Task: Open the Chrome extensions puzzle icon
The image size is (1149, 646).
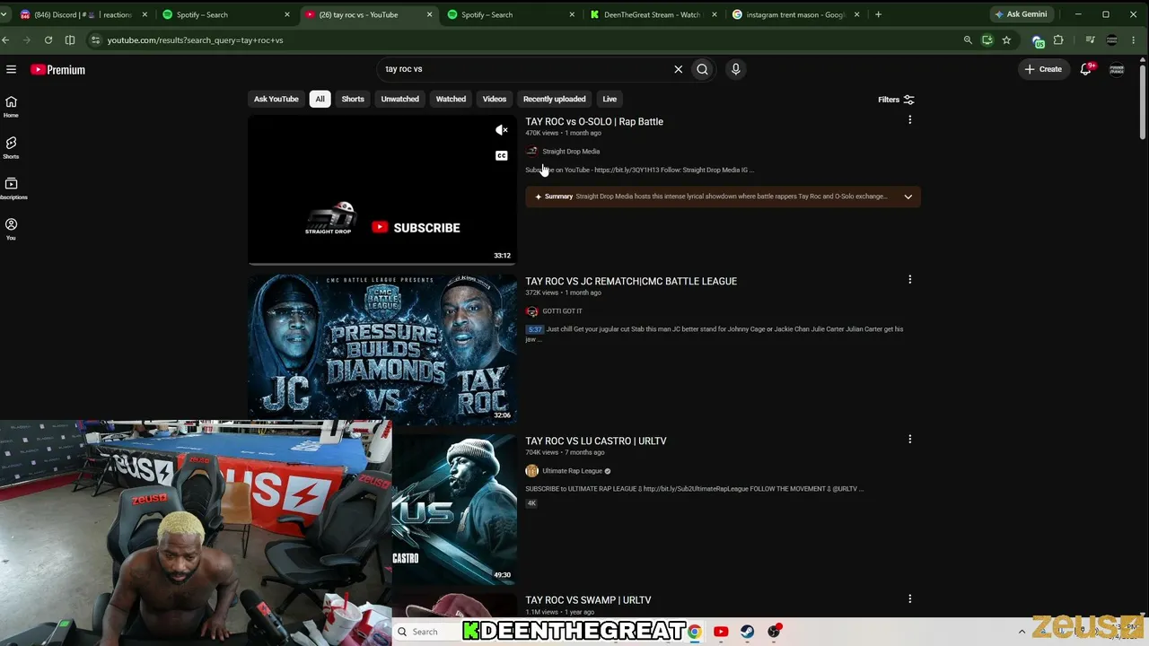Action: click(1058, 40)
